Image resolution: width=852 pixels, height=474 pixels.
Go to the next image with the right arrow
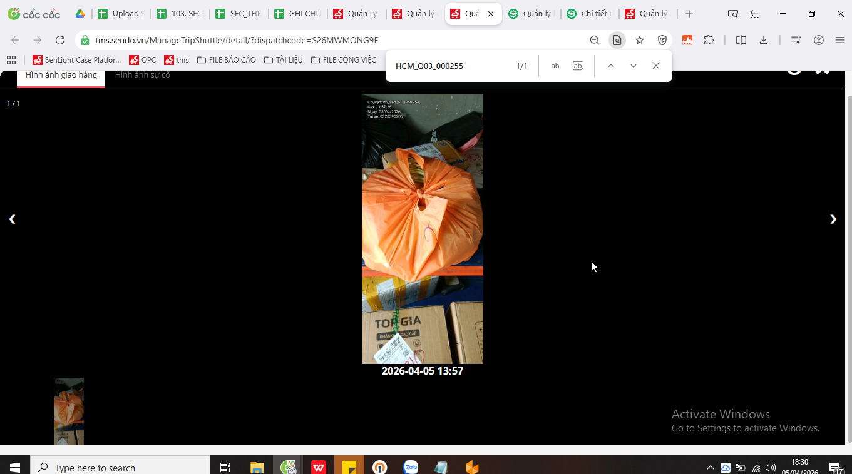[x=833, y=219]
